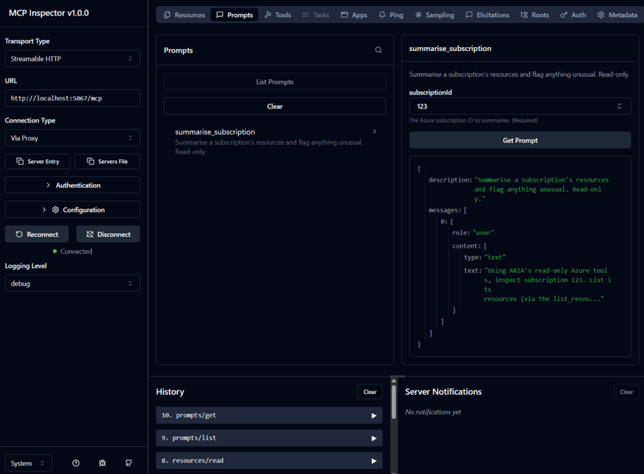Image resolution: width=644 pixels, height=474 pixels.
Task: Expand history entry 8 resources/read
Action: (x=269, y=460)
